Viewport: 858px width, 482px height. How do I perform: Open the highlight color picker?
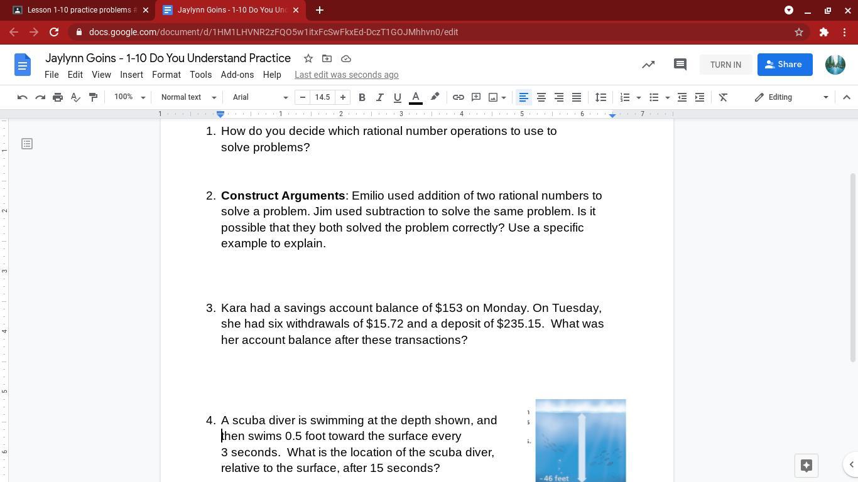point(435,97)
